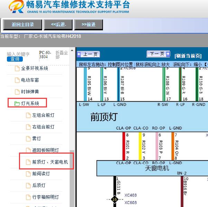
Task: Click the page icon beside 后顶灯
Action: (x=28, y=185)
